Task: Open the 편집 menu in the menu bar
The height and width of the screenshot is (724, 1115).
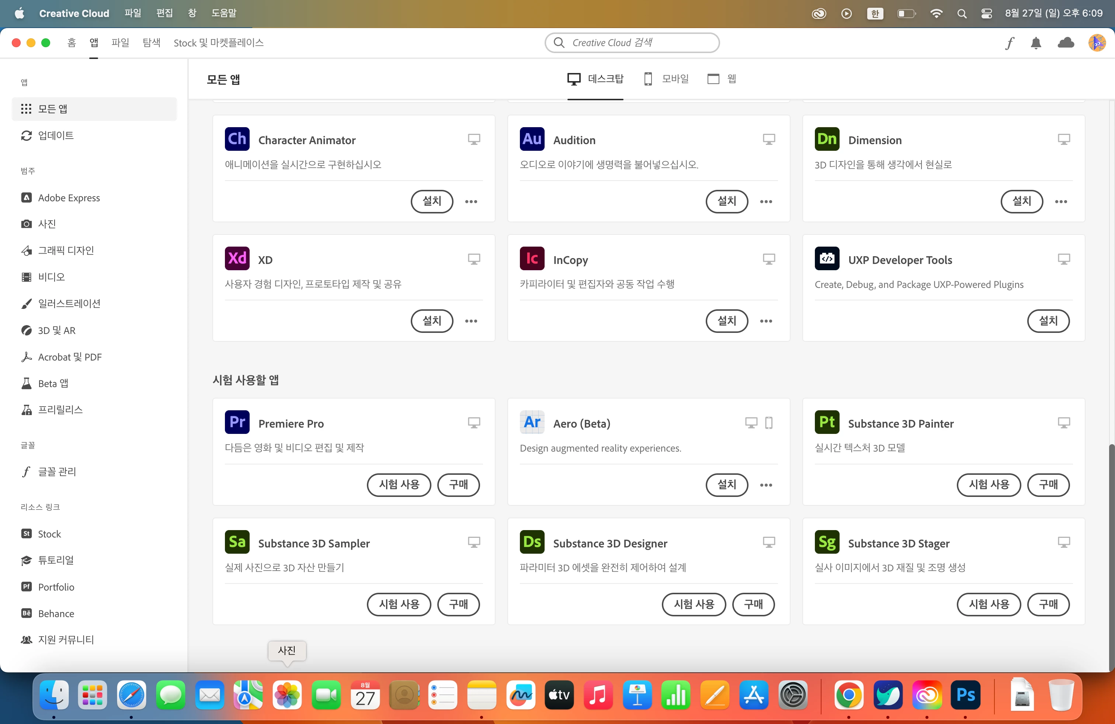Action: coord(164,13)
